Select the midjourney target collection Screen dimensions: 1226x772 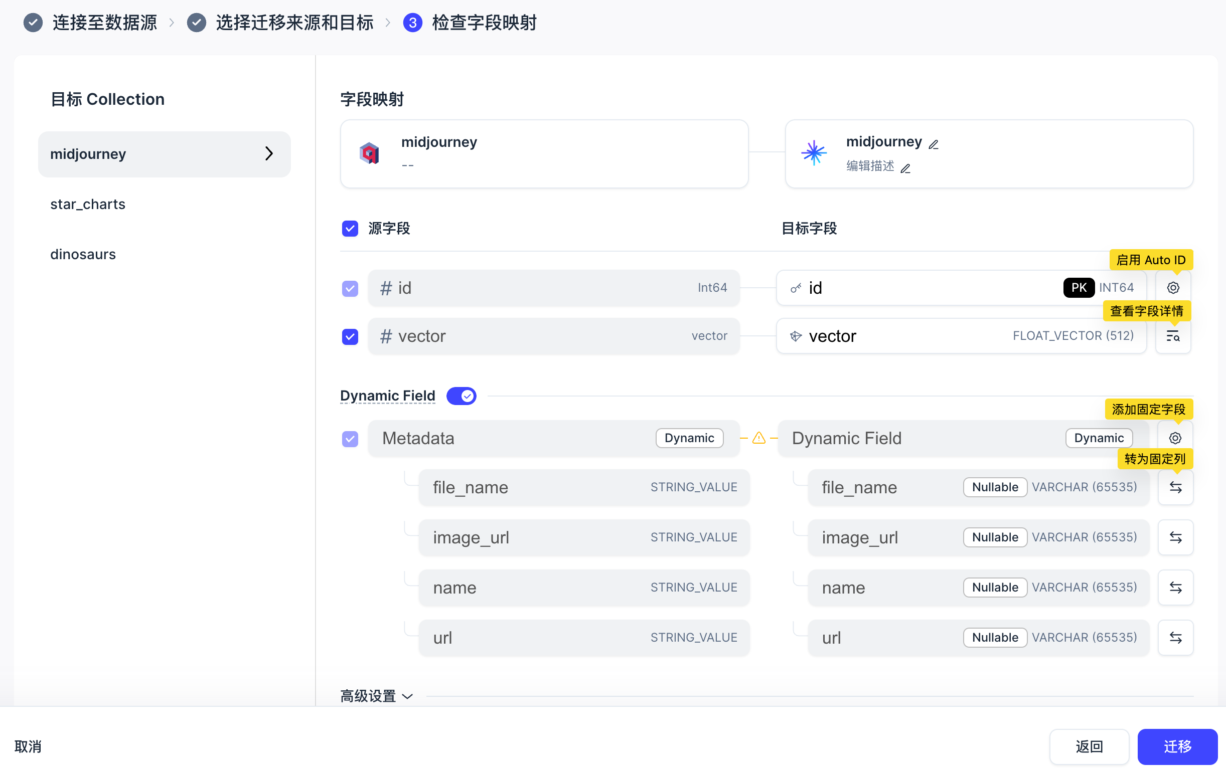click(x=165, y=154)
